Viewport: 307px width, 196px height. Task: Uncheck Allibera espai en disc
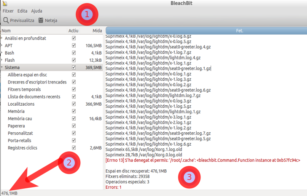(74, 75)
